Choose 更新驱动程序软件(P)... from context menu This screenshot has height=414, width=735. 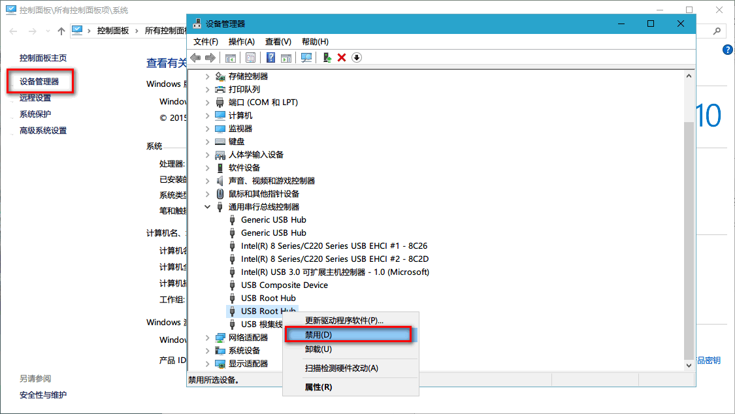[351, 321]
